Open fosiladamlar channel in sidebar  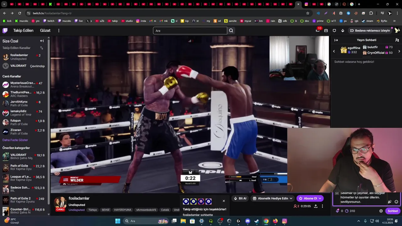point(24,57)
